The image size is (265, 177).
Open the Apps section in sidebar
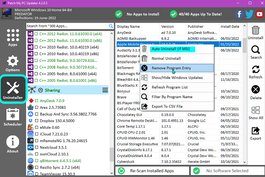click(13, 38)
